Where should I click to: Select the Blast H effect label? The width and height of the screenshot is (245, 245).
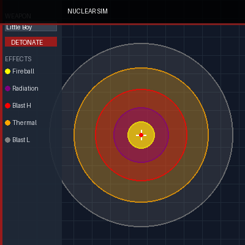pos(21,105)
